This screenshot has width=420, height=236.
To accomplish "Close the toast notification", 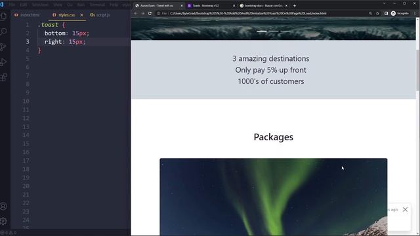I will tap(405, 210).
